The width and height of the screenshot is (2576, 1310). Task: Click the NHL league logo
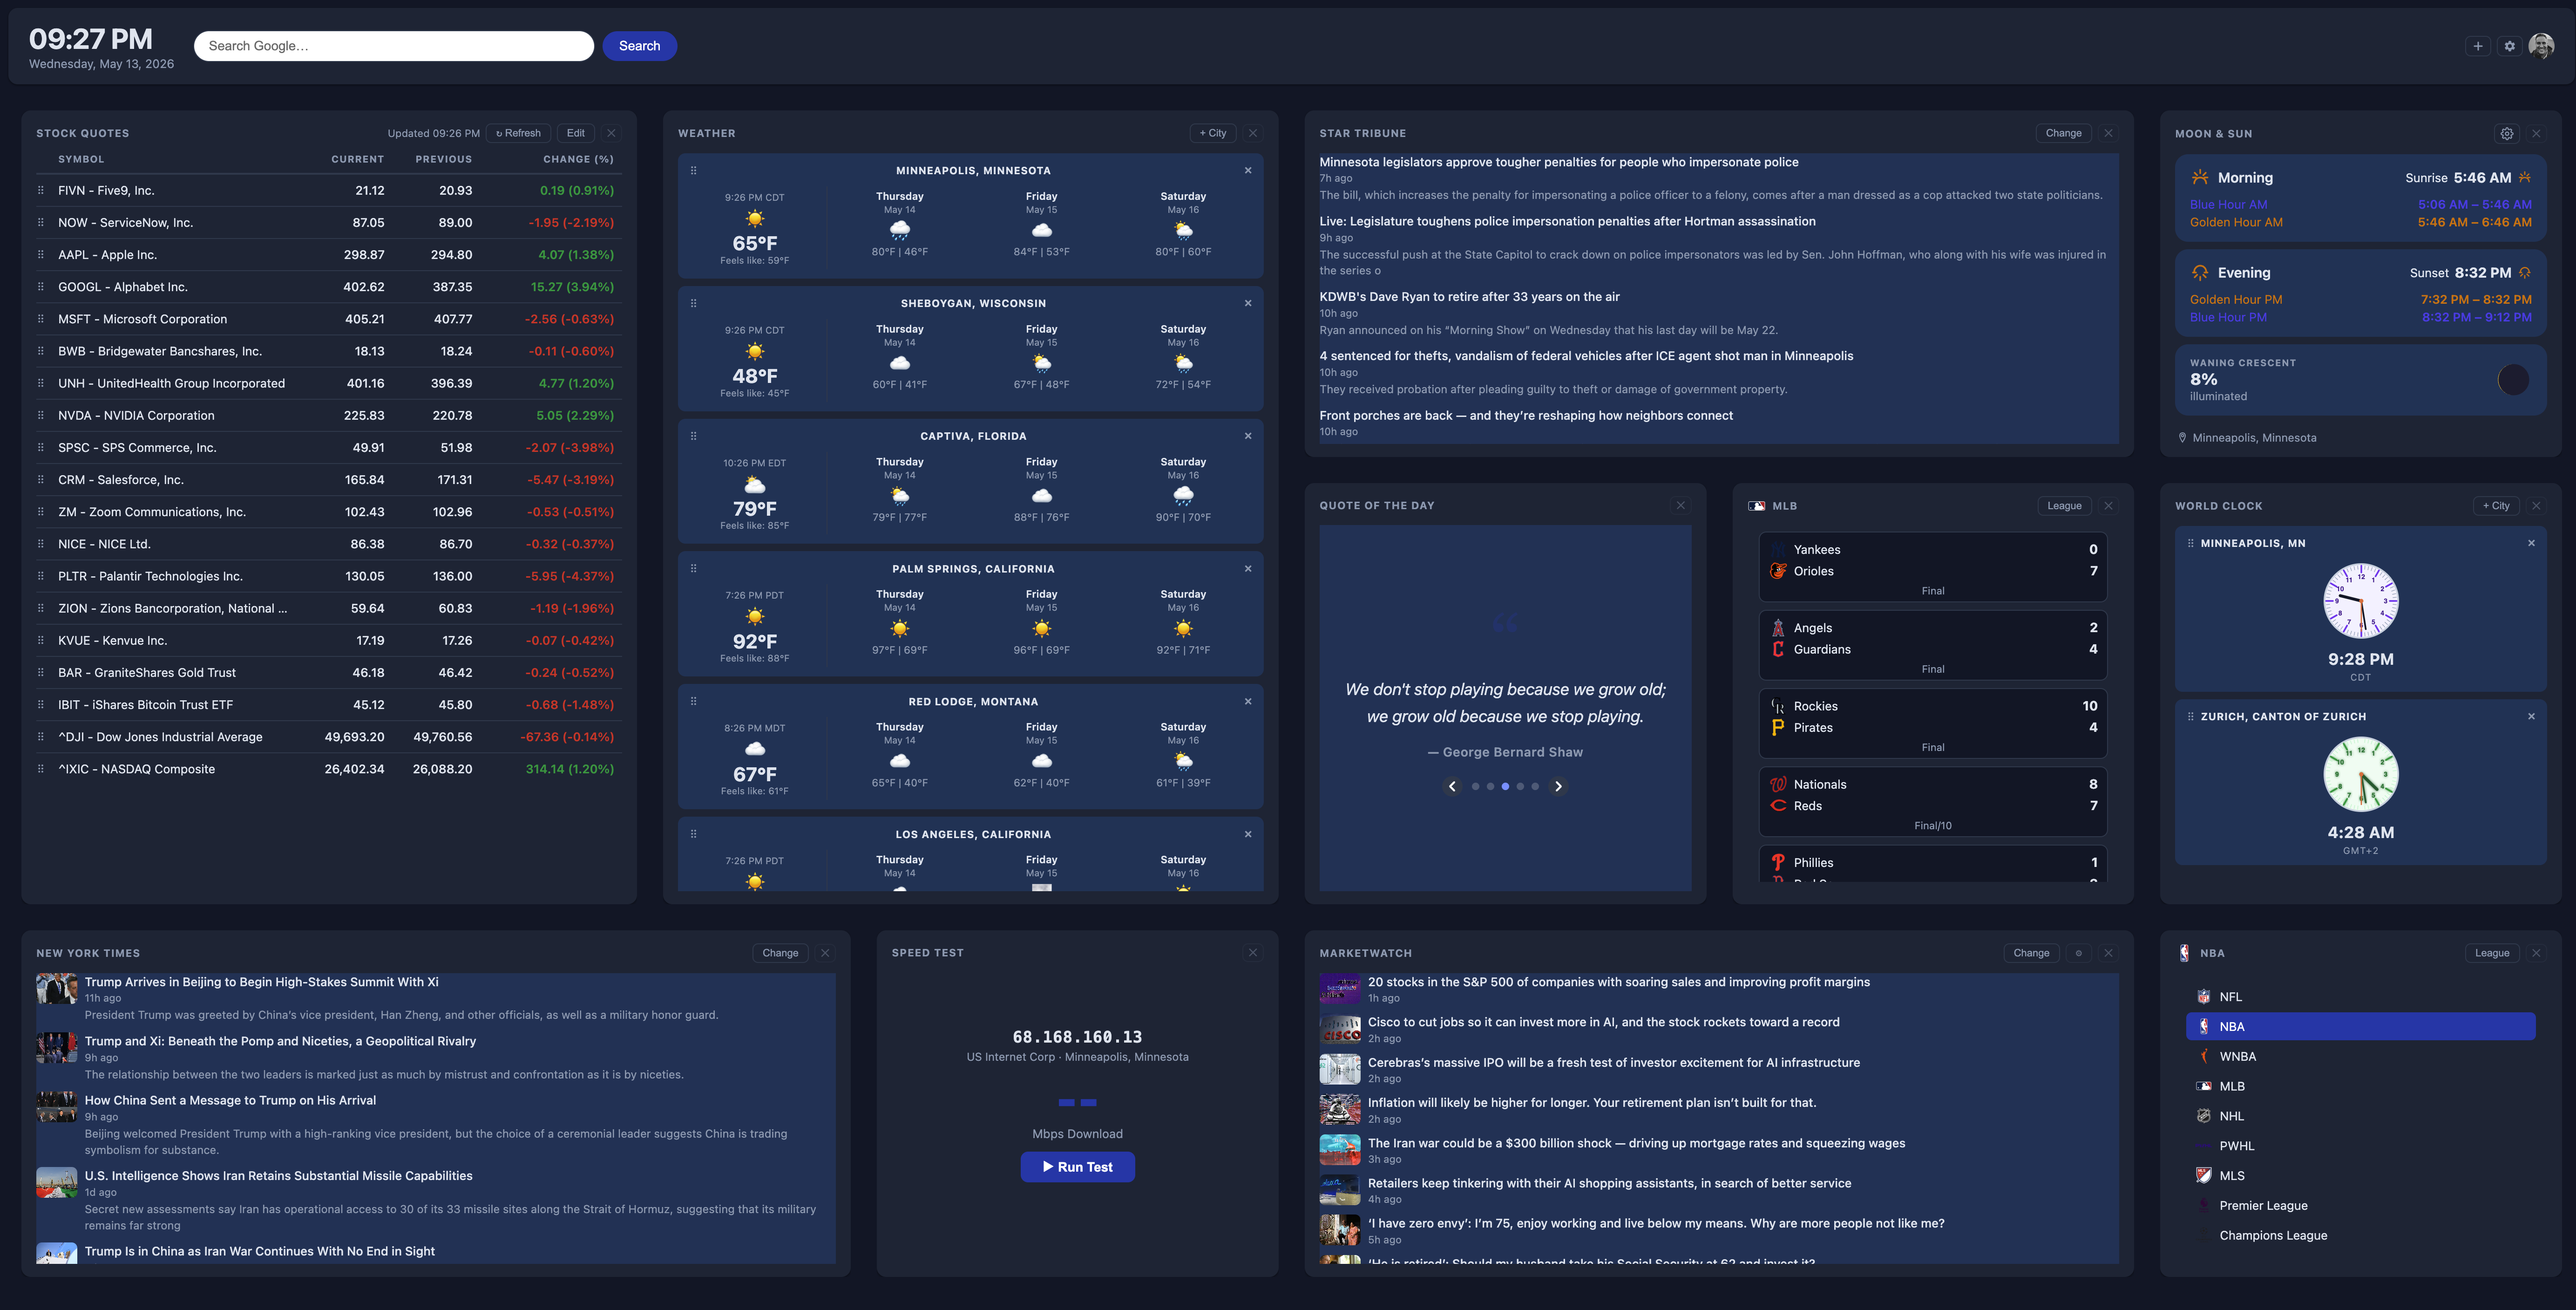point(2203,1116)
